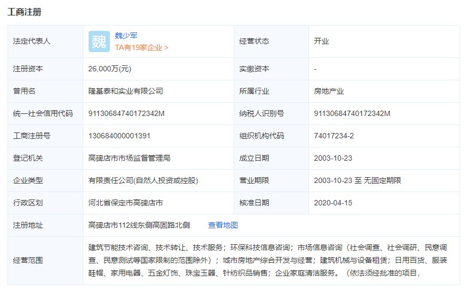Select founding date 2003-10-23 value
Screen dimensions: 468x291
(333, 159)
